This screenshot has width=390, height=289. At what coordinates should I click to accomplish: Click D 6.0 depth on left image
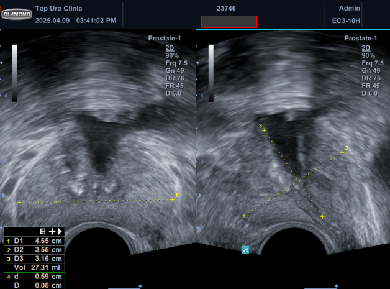point(174,94)
